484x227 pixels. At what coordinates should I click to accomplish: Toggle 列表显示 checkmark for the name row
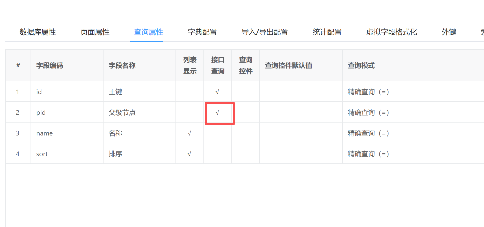[189, 133]
